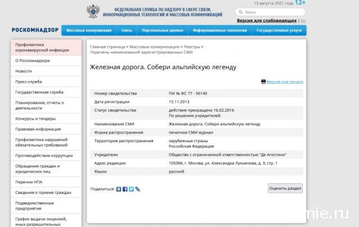Click the Roskomnadzor coat of arms emblem

click(x=93, y=11)
